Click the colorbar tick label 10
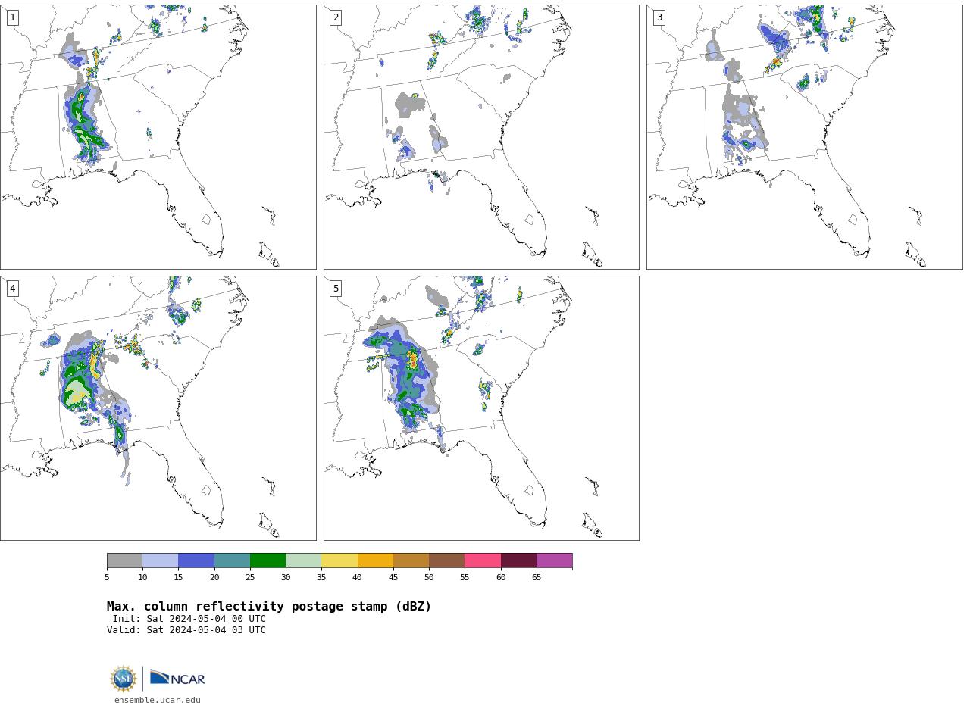 [x=142, y=578]
